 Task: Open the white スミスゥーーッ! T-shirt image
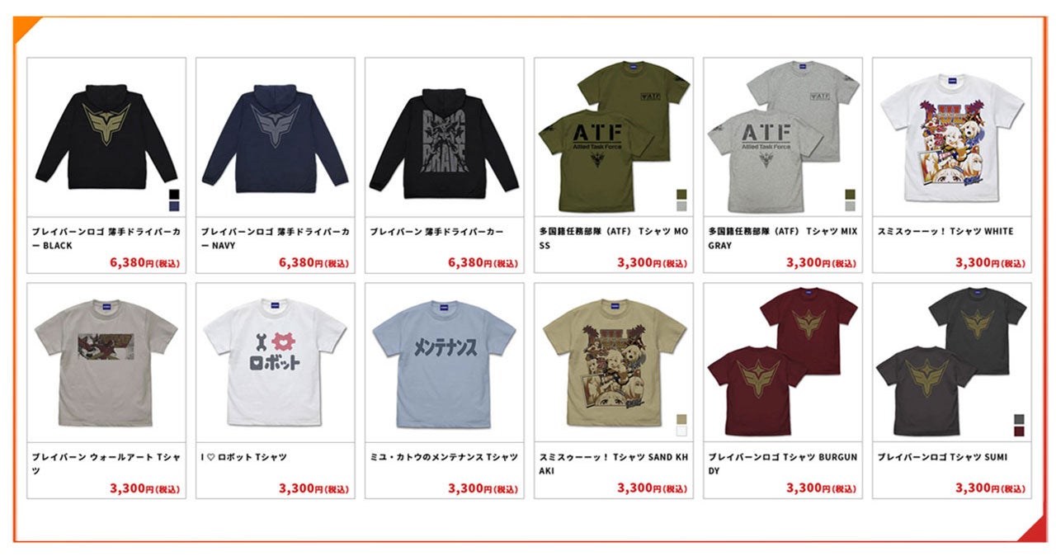point(951,138)
